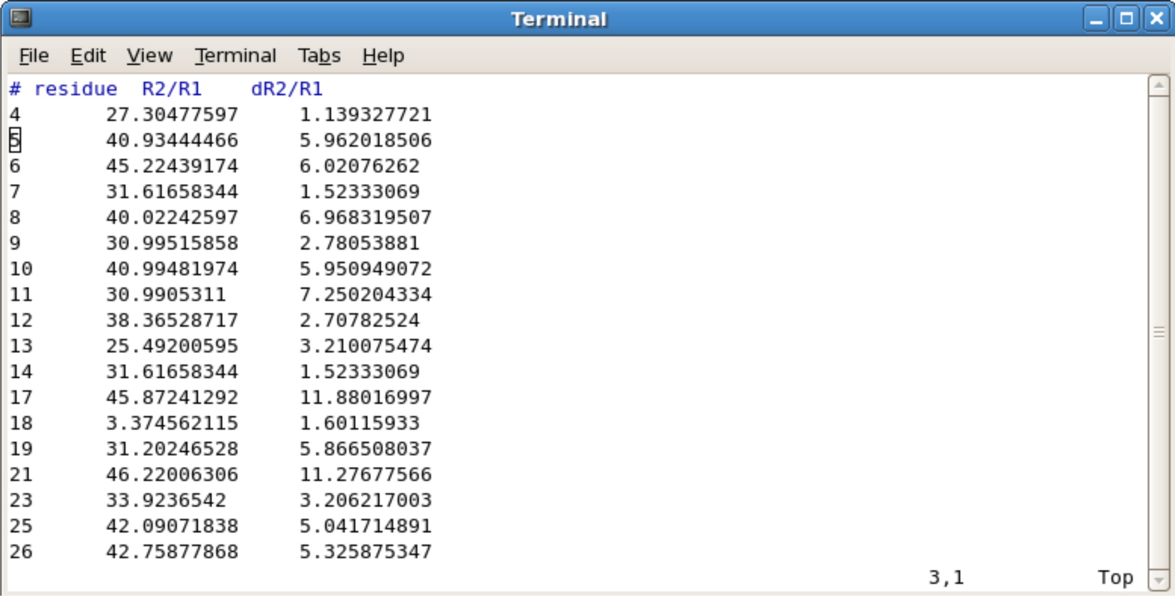Click the value 42.75877868 in last row
1175x596 pixels.
[172, 552]
